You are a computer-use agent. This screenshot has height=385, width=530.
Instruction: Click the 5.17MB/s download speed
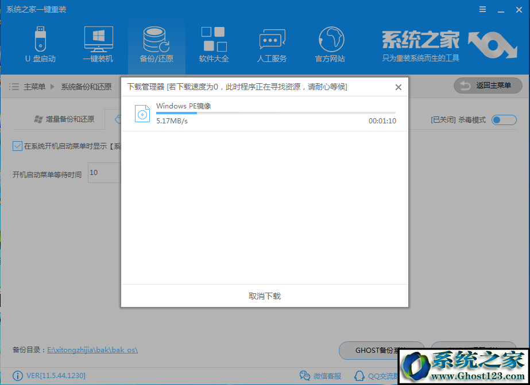pyautogui.click(x=172, y=121)
